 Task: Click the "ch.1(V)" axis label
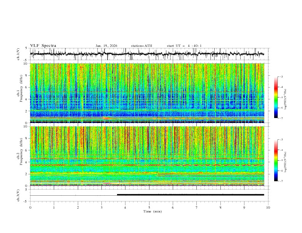[18, 54]
